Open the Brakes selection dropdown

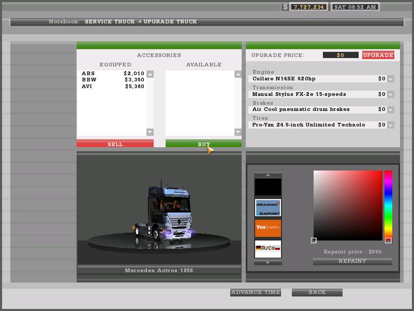(390, 109)
